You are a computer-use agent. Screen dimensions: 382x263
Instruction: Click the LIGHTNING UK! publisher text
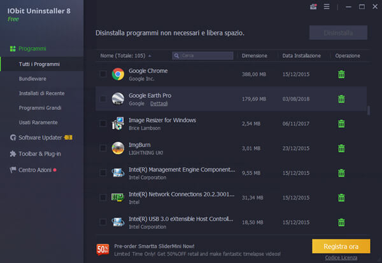tap(146, 153)
